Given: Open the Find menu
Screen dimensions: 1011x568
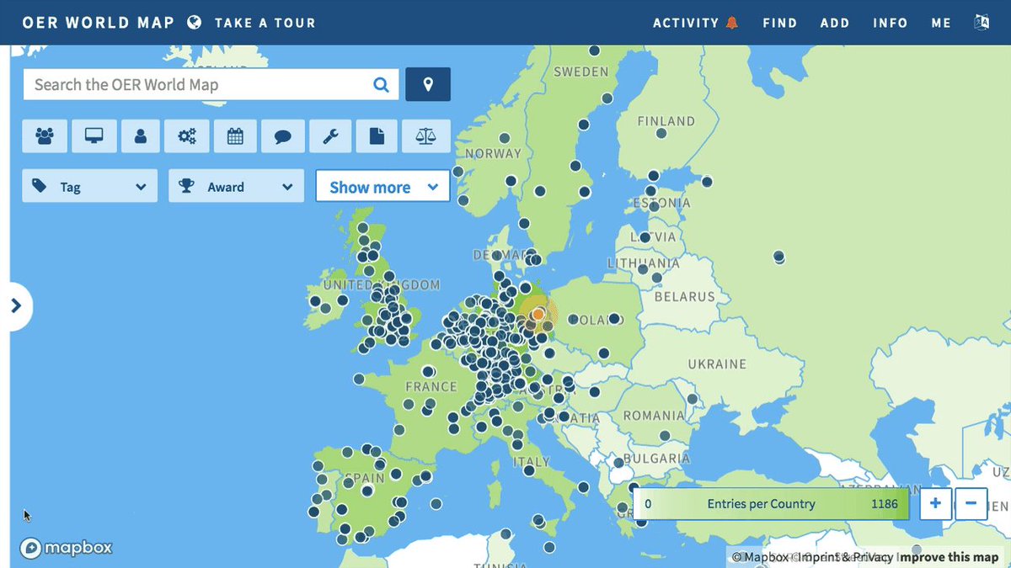Looking at the screenshot, I should (x=780, y=23).
